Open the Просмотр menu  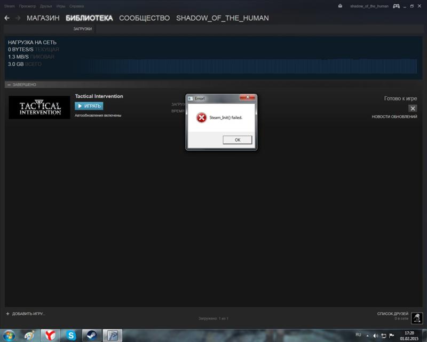pos(27,6)
